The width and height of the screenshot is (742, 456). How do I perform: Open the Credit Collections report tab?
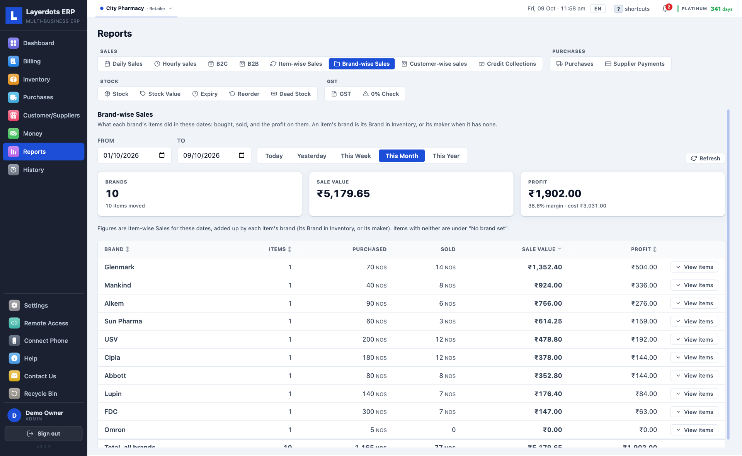(x=507, y=64)
